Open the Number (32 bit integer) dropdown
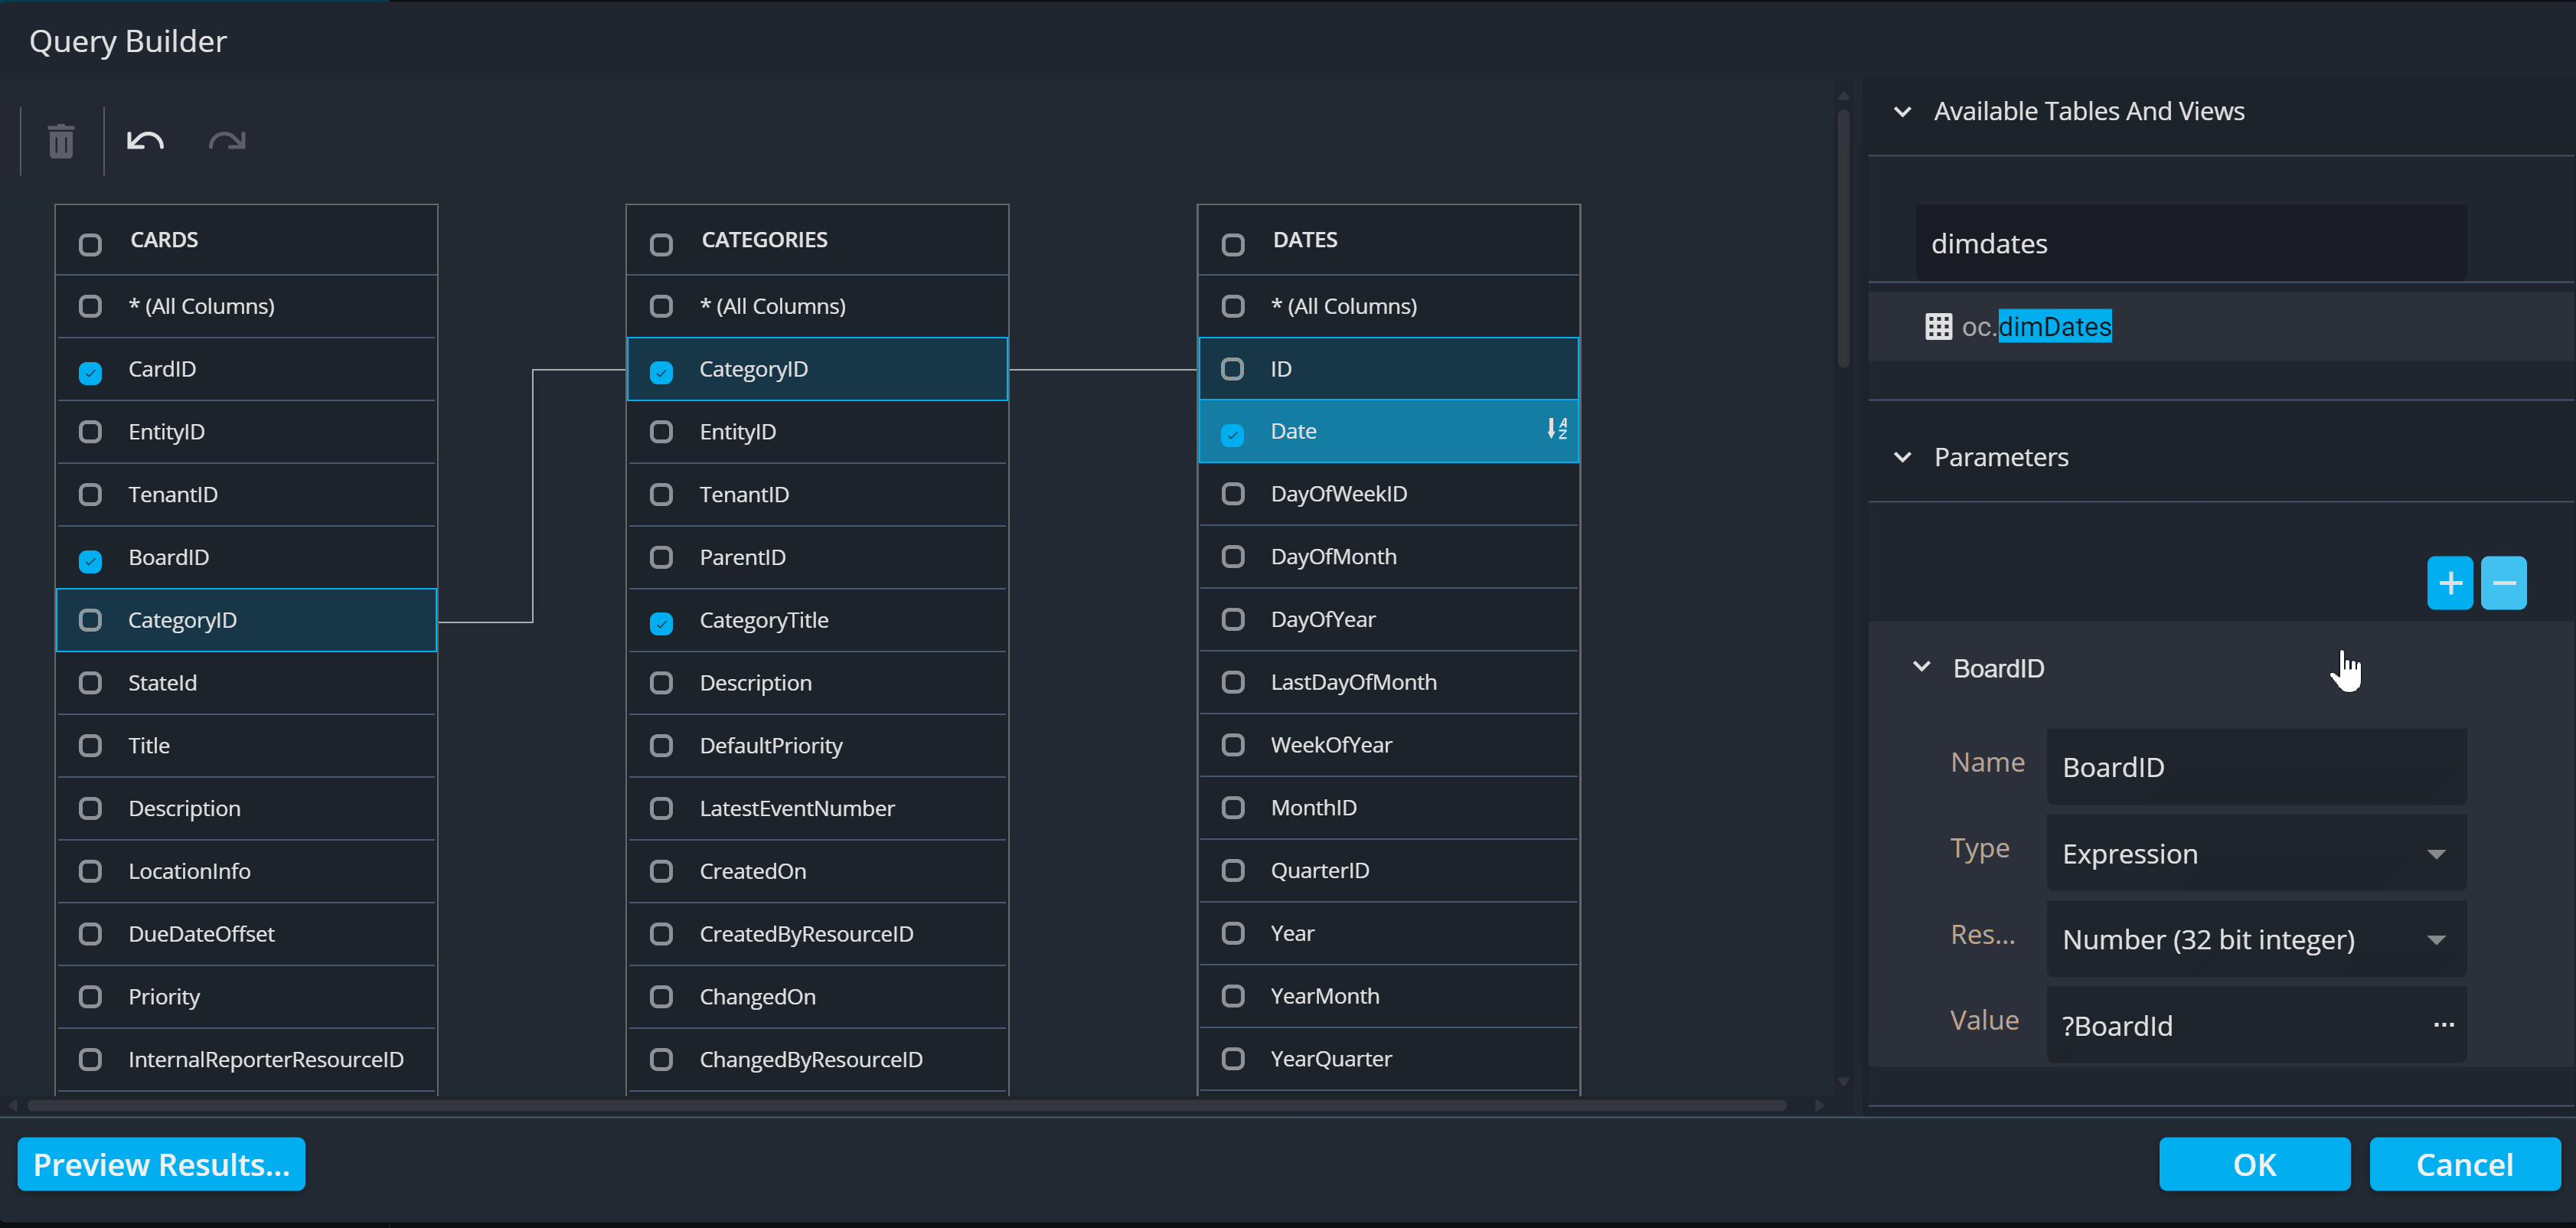2576x1228 pixels. tap(2436, 940)
